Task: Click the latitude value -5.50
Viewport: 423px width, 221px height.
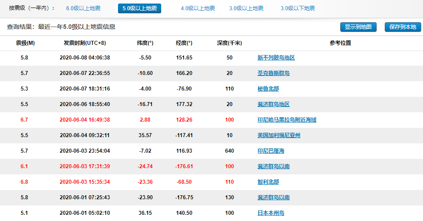Action: point(145,58)
